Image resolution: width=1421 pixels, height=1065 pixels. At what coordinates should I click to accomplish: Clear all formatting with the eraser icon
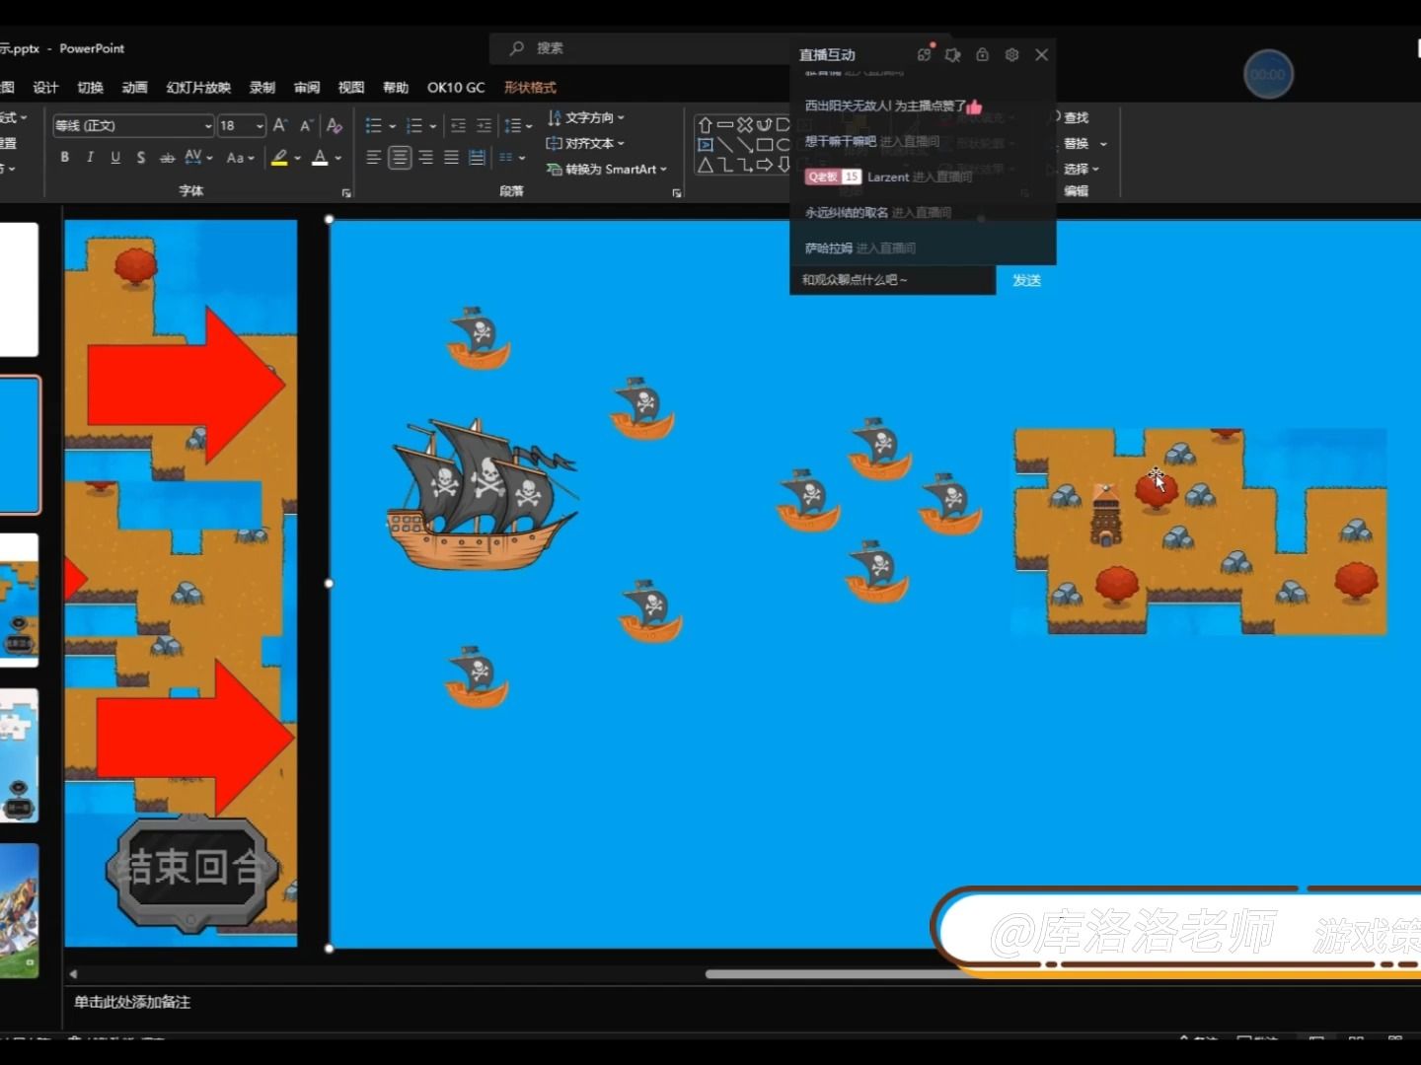335,125
